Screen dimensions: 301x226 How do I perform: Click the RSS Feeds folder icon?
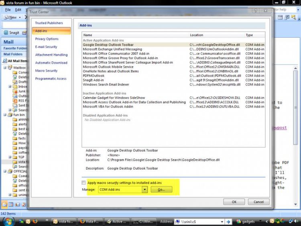click(15, 101)
